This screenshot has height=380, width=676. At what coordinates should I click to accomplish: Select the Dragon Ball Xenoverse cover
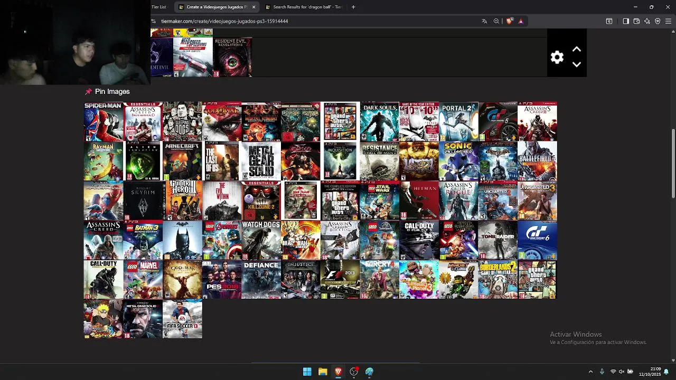point(301,240)
